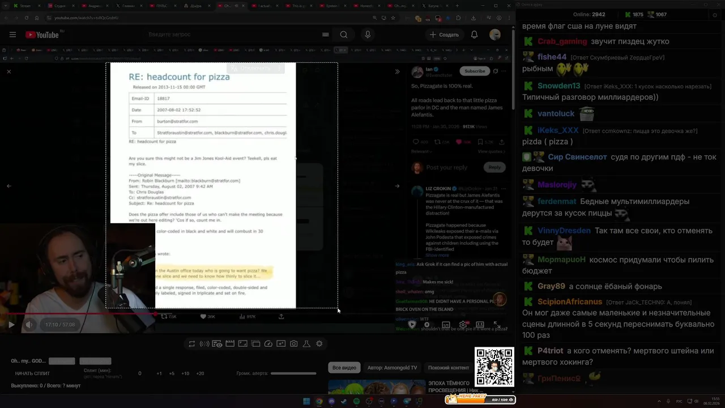Viewport: 725px width, 408px height.
Task: Go to YouTube home via the logo
Action: pos(42,35)
